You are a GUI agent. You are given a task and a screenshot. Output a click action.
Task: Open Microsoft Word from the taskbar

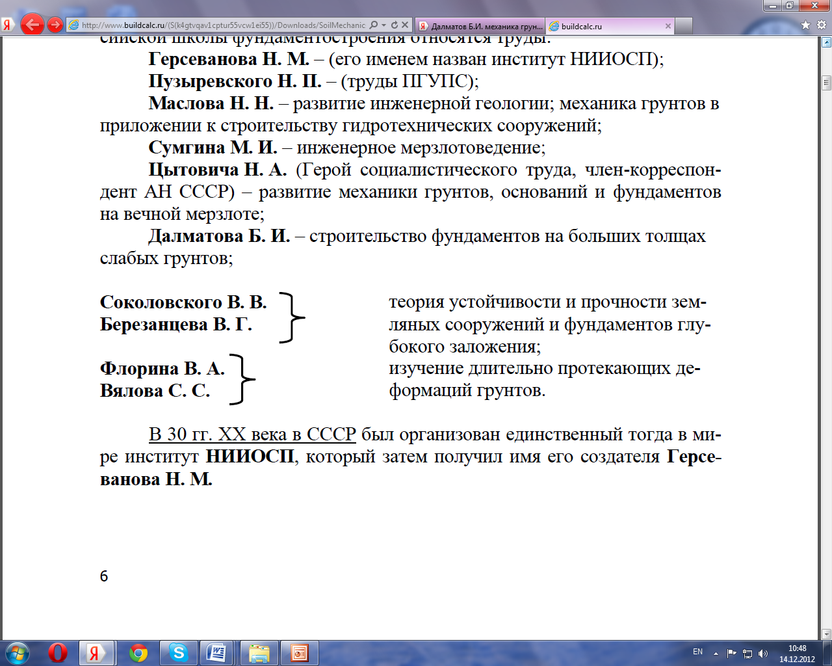[x=216, y=653]
